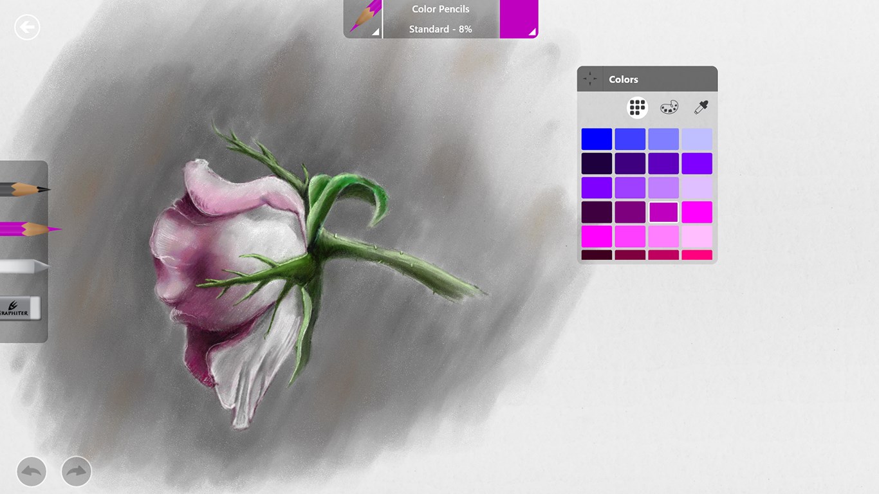879x494 pixels.
Task: Select the bright pink swatch from the grid
Action: tap(697, 212)
